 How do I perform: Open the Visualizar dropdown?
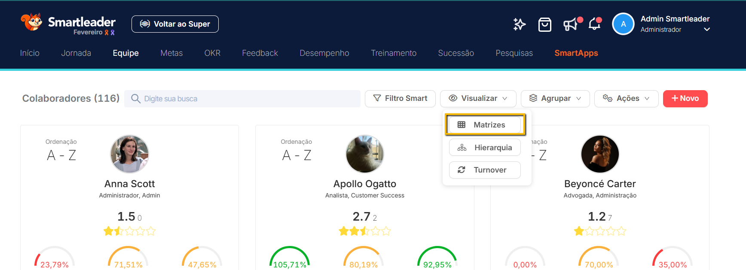[x=478, y=98]
